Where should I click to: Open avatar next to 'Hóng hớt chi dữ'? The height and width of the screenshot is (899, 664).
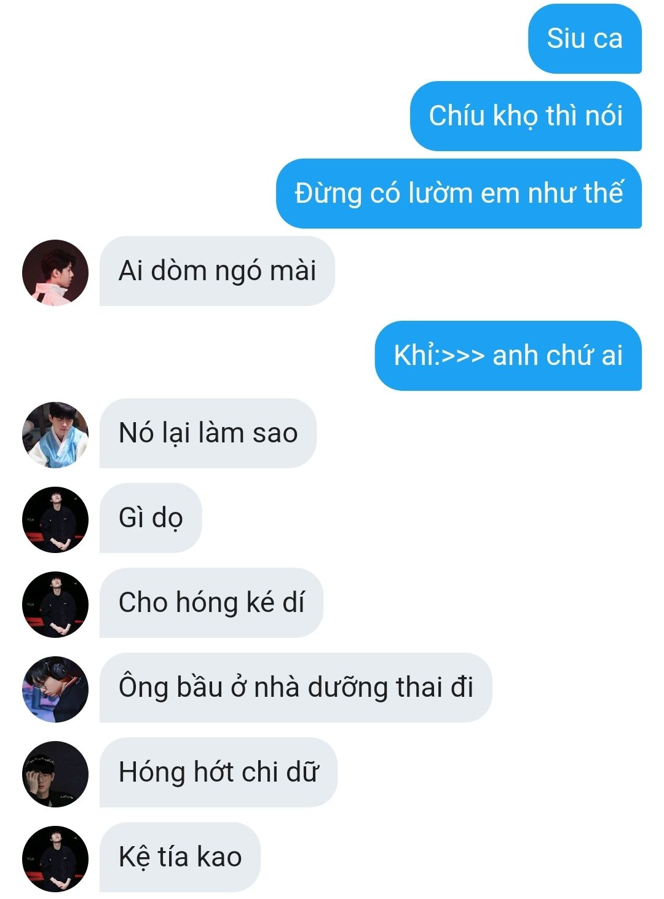pyautogui.click(x=55, y=774)
